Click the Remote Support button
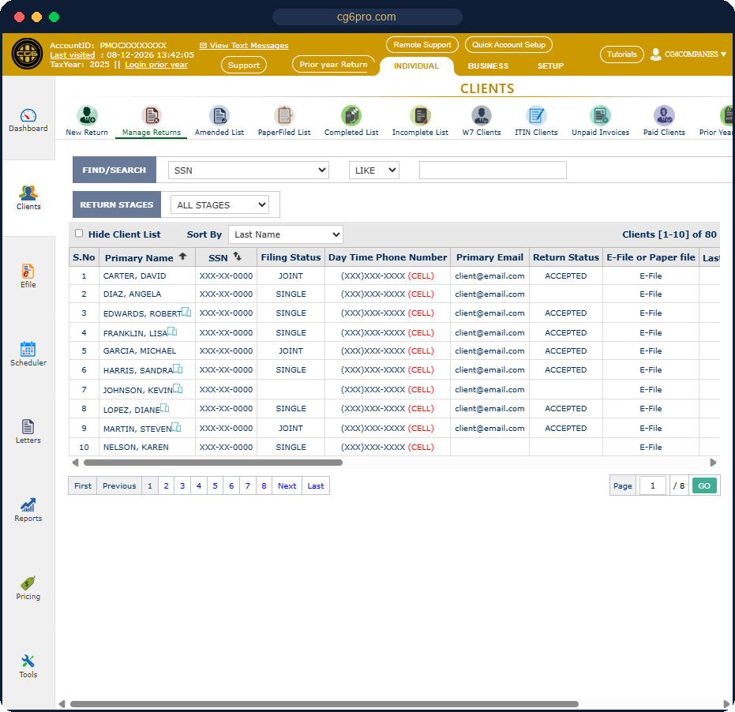This screenshot has height=712, width=735. (x=422, y=44)
